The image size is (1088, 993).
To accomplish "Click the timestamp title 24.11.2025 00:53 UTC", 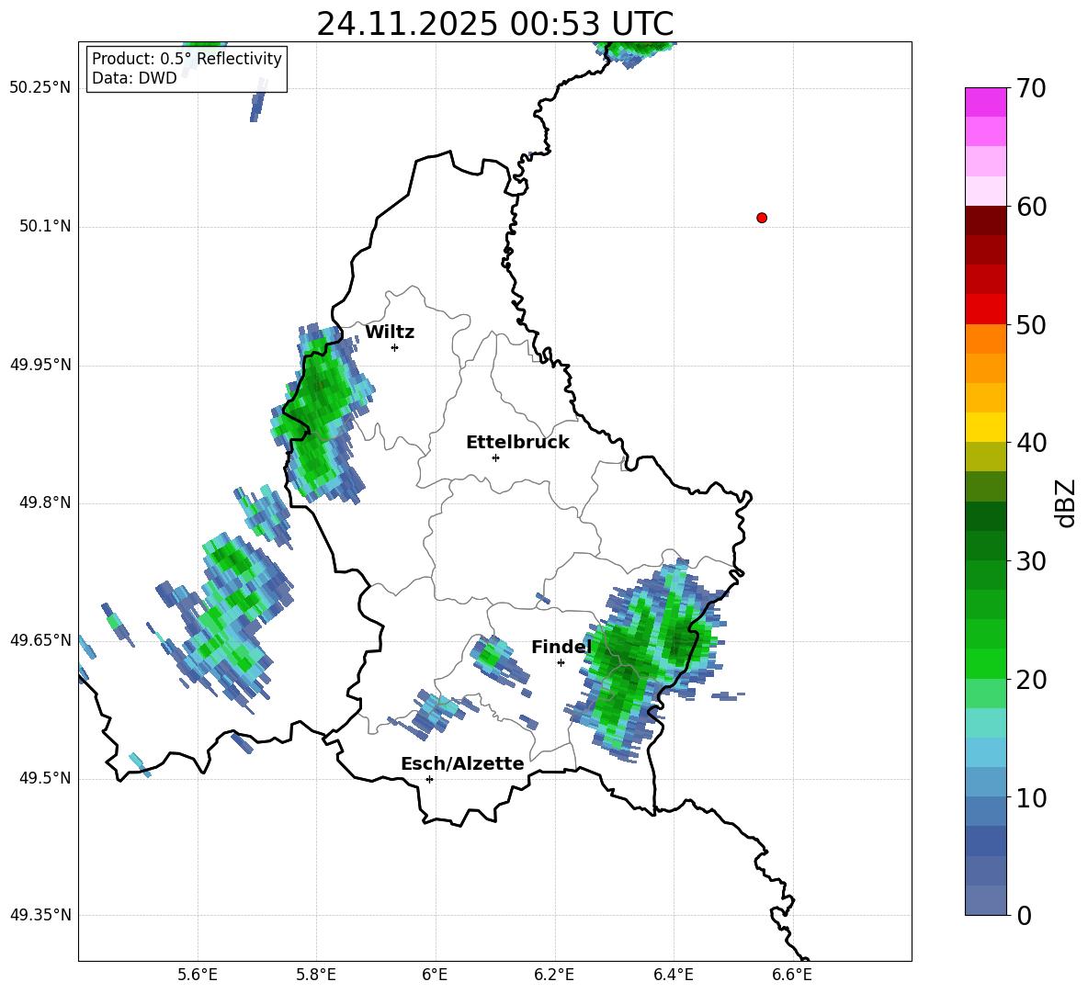I will 495,24.
